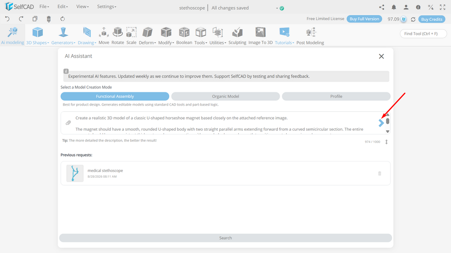Open the medical stethoscope thumbnail
The image size is (451, 253).
75,173
